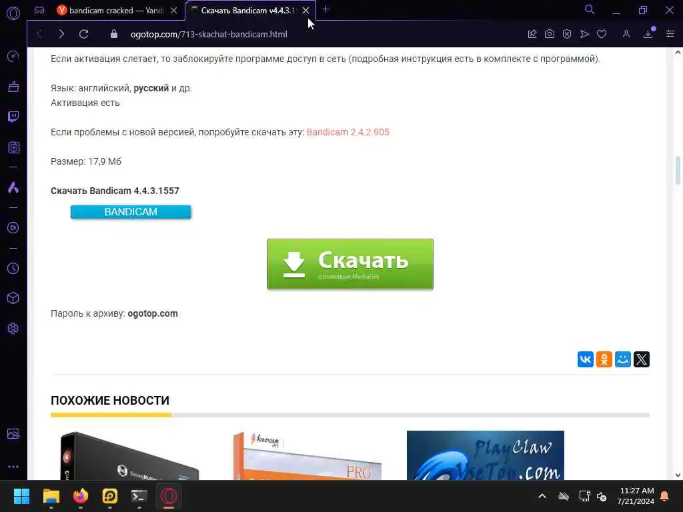
Task: Open Extensions cube icon in sidebar
Action: 13,298
